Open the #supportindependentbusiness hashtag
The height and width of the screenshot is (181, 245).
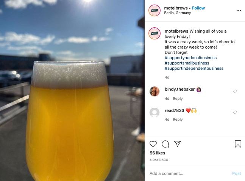coord(194,68)
